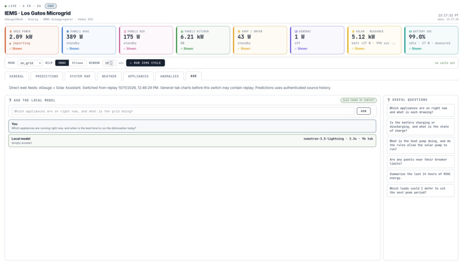Focus the local model question input field
Image resolution: width=463 pixels, height=264 pixels.
[183, 111]
